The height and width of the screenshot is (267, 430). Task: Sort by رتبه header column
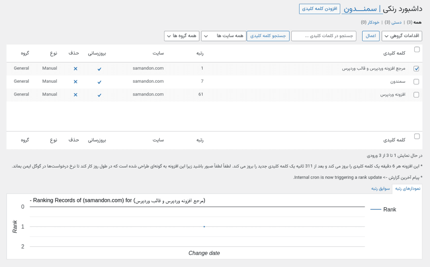[200, 53]
